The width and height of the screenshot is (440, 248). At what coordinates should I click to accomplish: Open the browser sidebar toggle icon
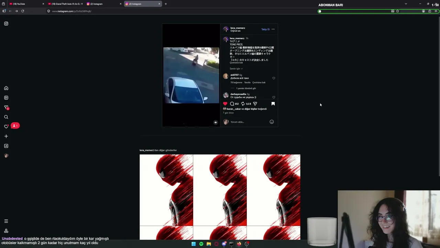coord(4,11)
